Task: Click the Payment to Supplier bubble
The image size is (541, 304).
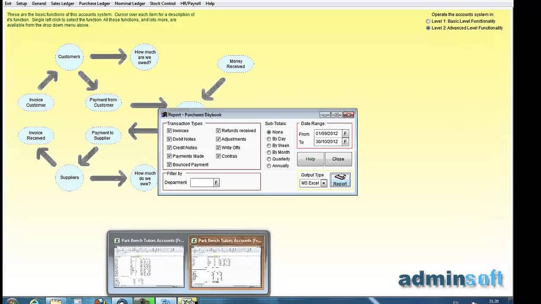Action: [x=103, y=136]
